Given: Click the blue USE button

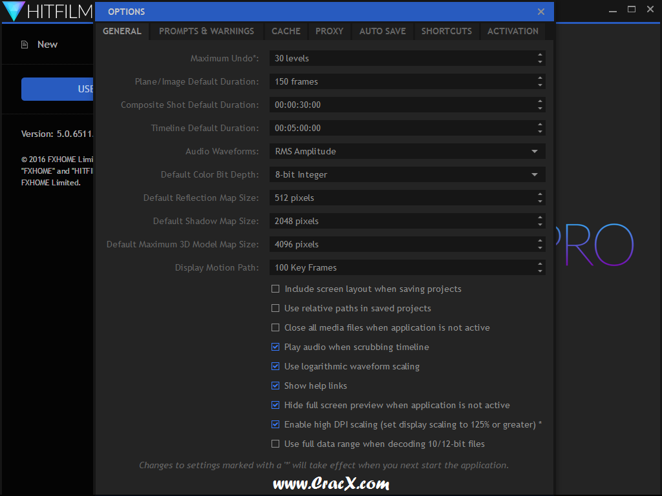Looking at the screenshot, I should tap(58, 89).
